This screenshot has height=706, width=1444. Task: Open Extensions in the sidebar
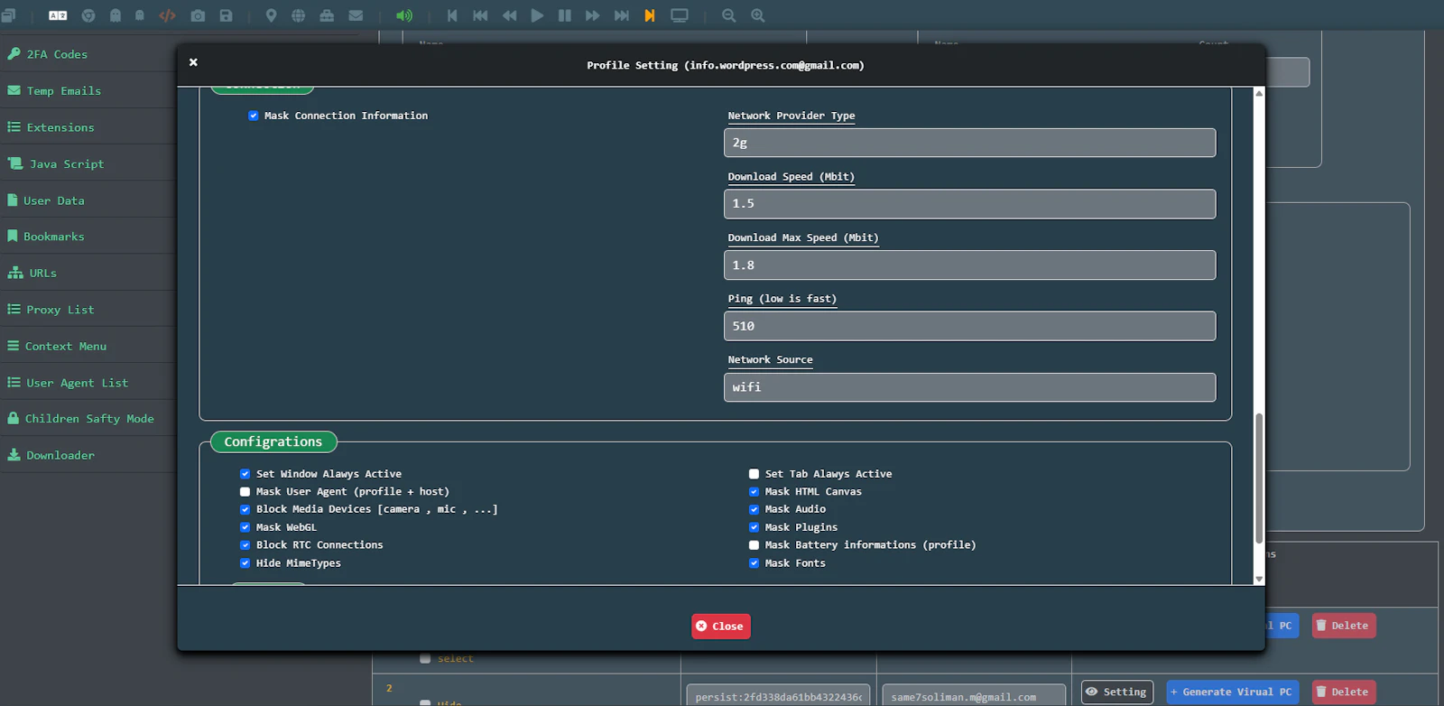tap(88, 127)
